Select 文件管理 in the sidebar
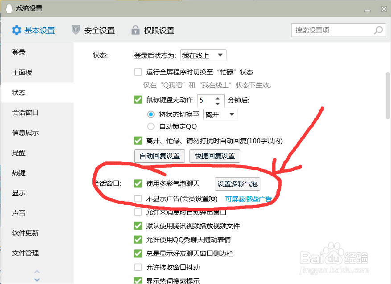 point(37,253)
